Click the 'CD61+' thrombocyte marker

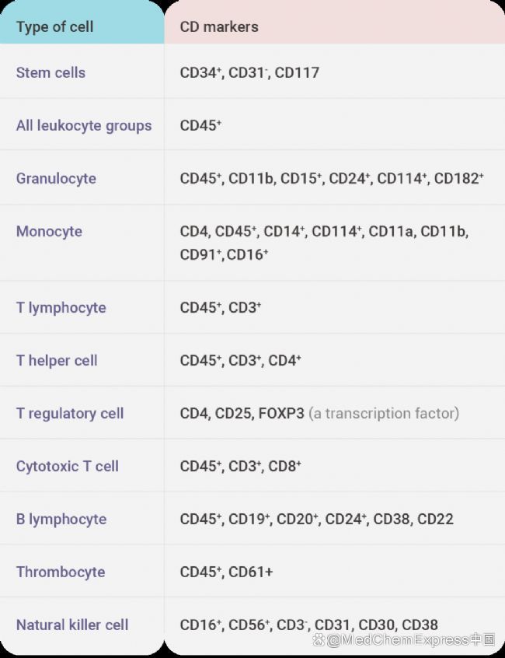tap(251, 572)
